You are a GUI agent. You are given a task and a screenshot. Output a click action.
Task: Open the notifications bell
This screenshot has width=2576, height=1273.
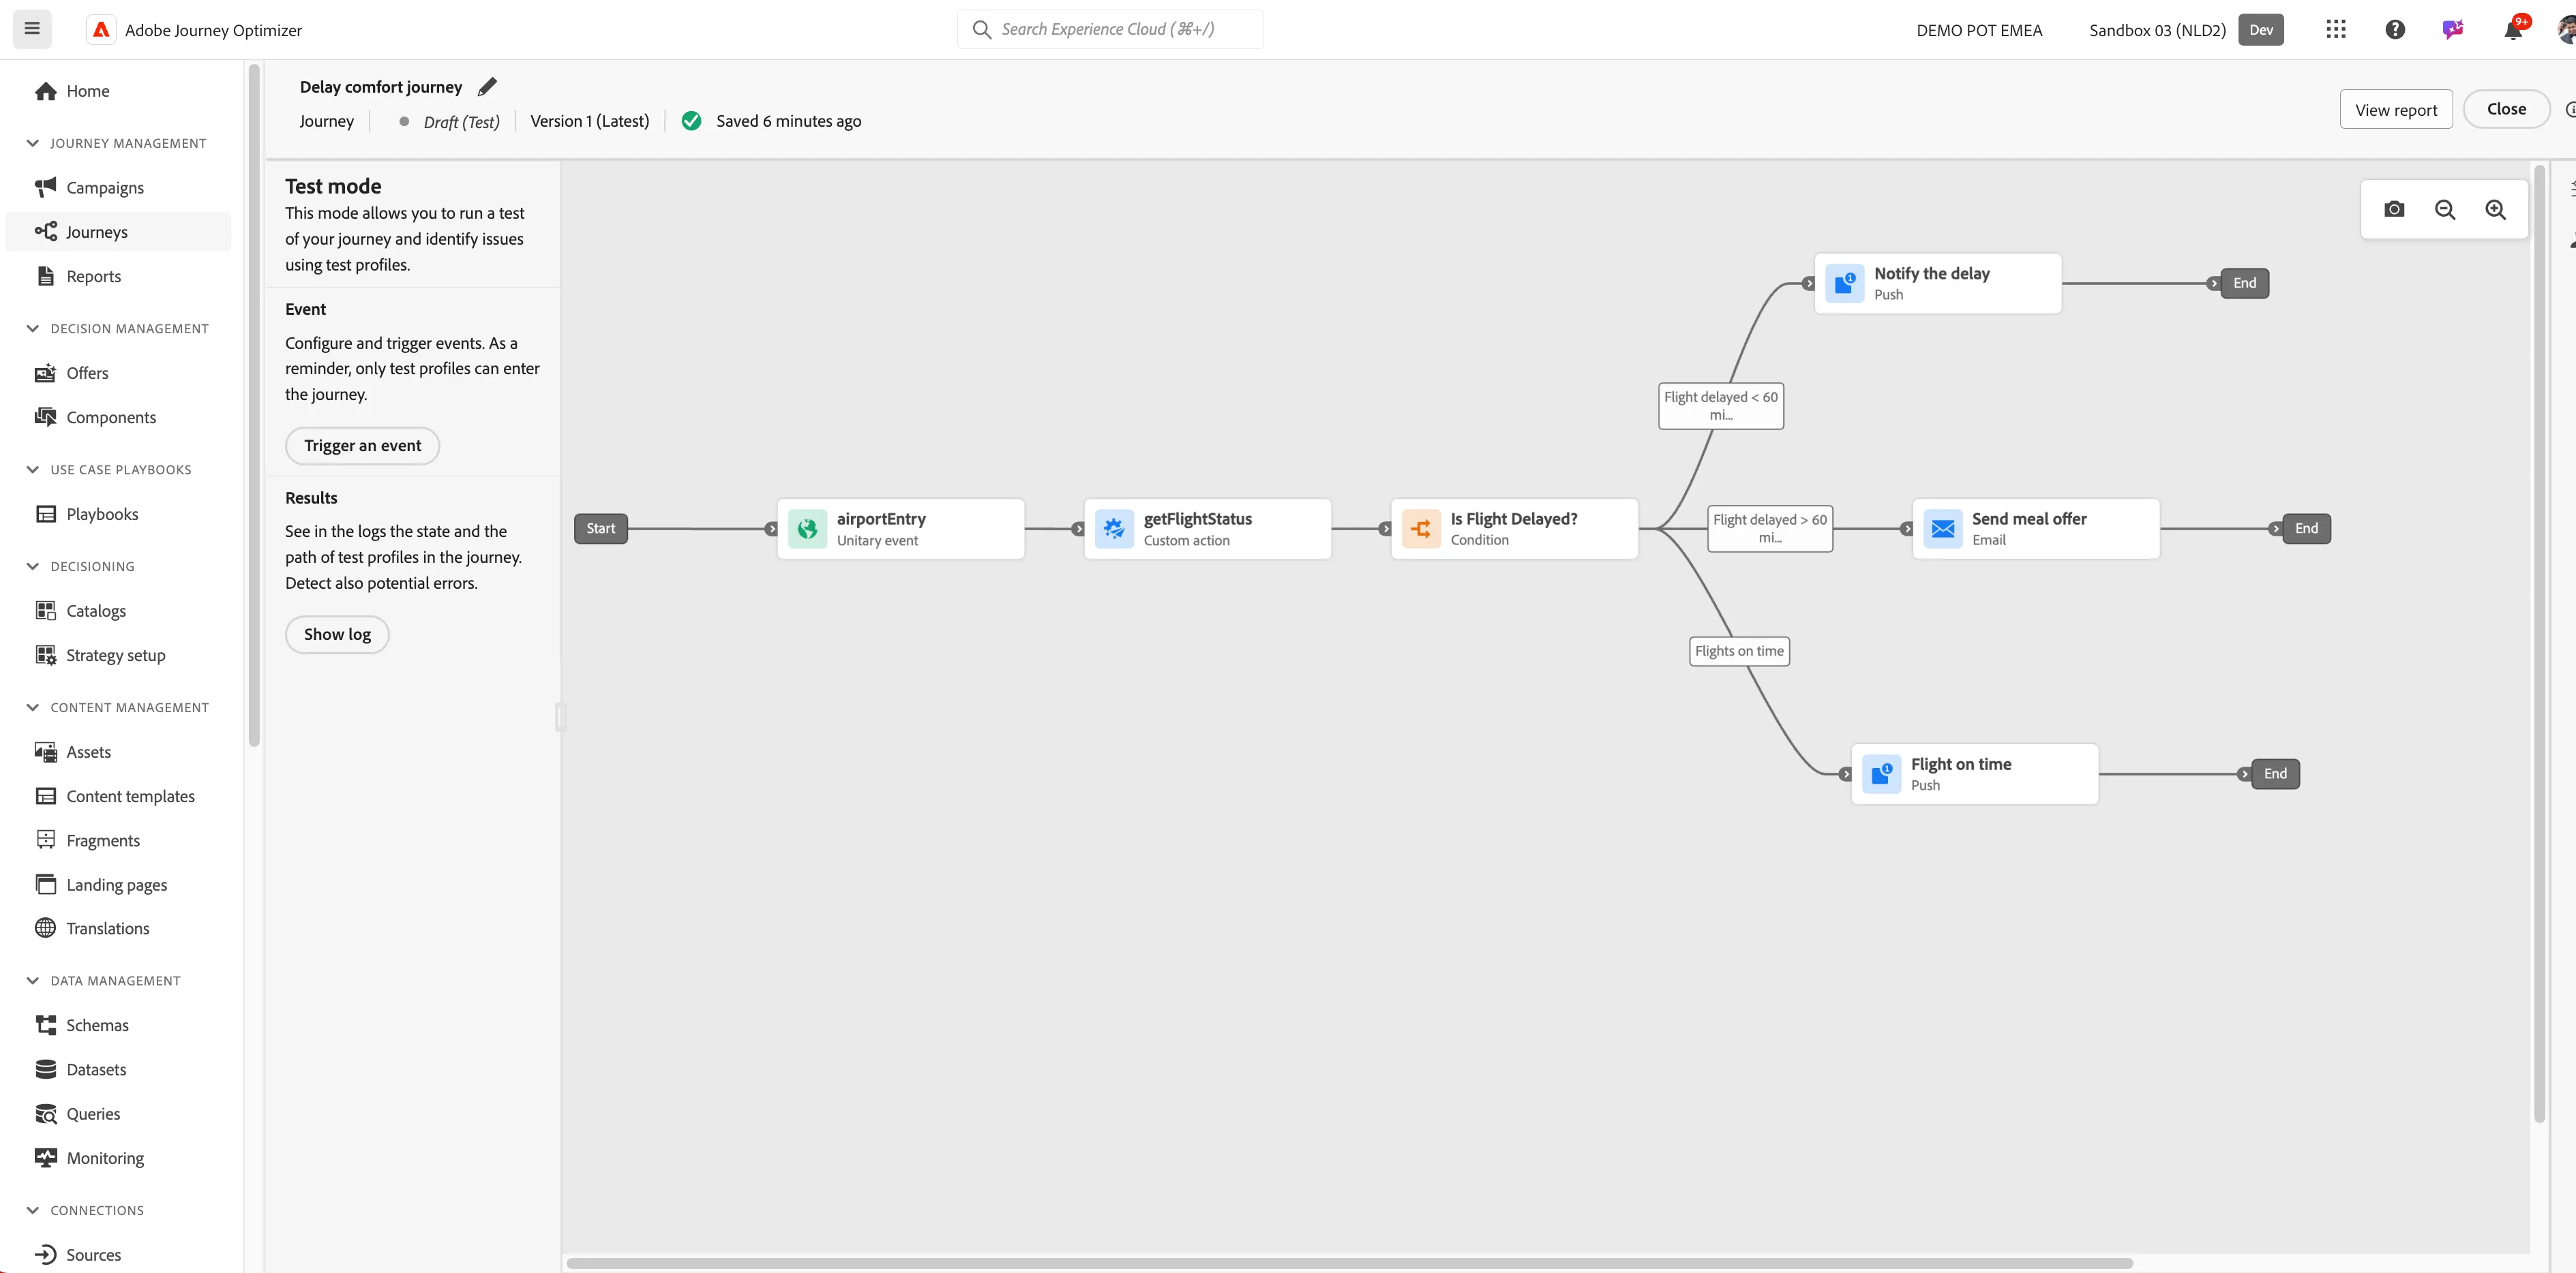(2513, 29)
